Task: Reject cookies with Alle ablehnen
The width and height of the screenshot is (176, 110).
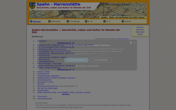Action: [101, 60]
